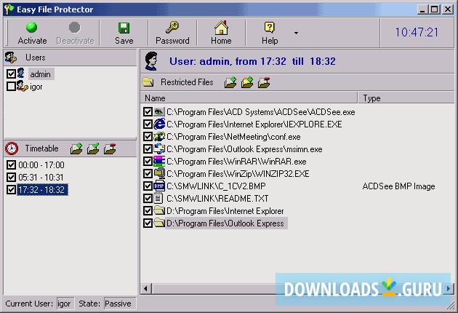Viewport: 458px width, 313px height.
Task: Go to Home using the house icon
Action: click(221, 33)
